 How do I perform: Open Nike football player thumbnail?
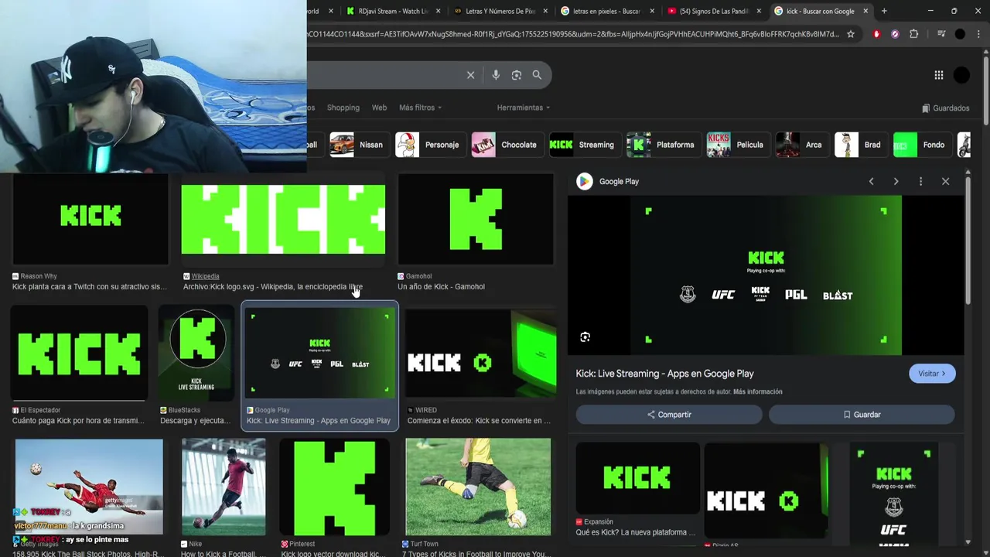tap(224, 487)
